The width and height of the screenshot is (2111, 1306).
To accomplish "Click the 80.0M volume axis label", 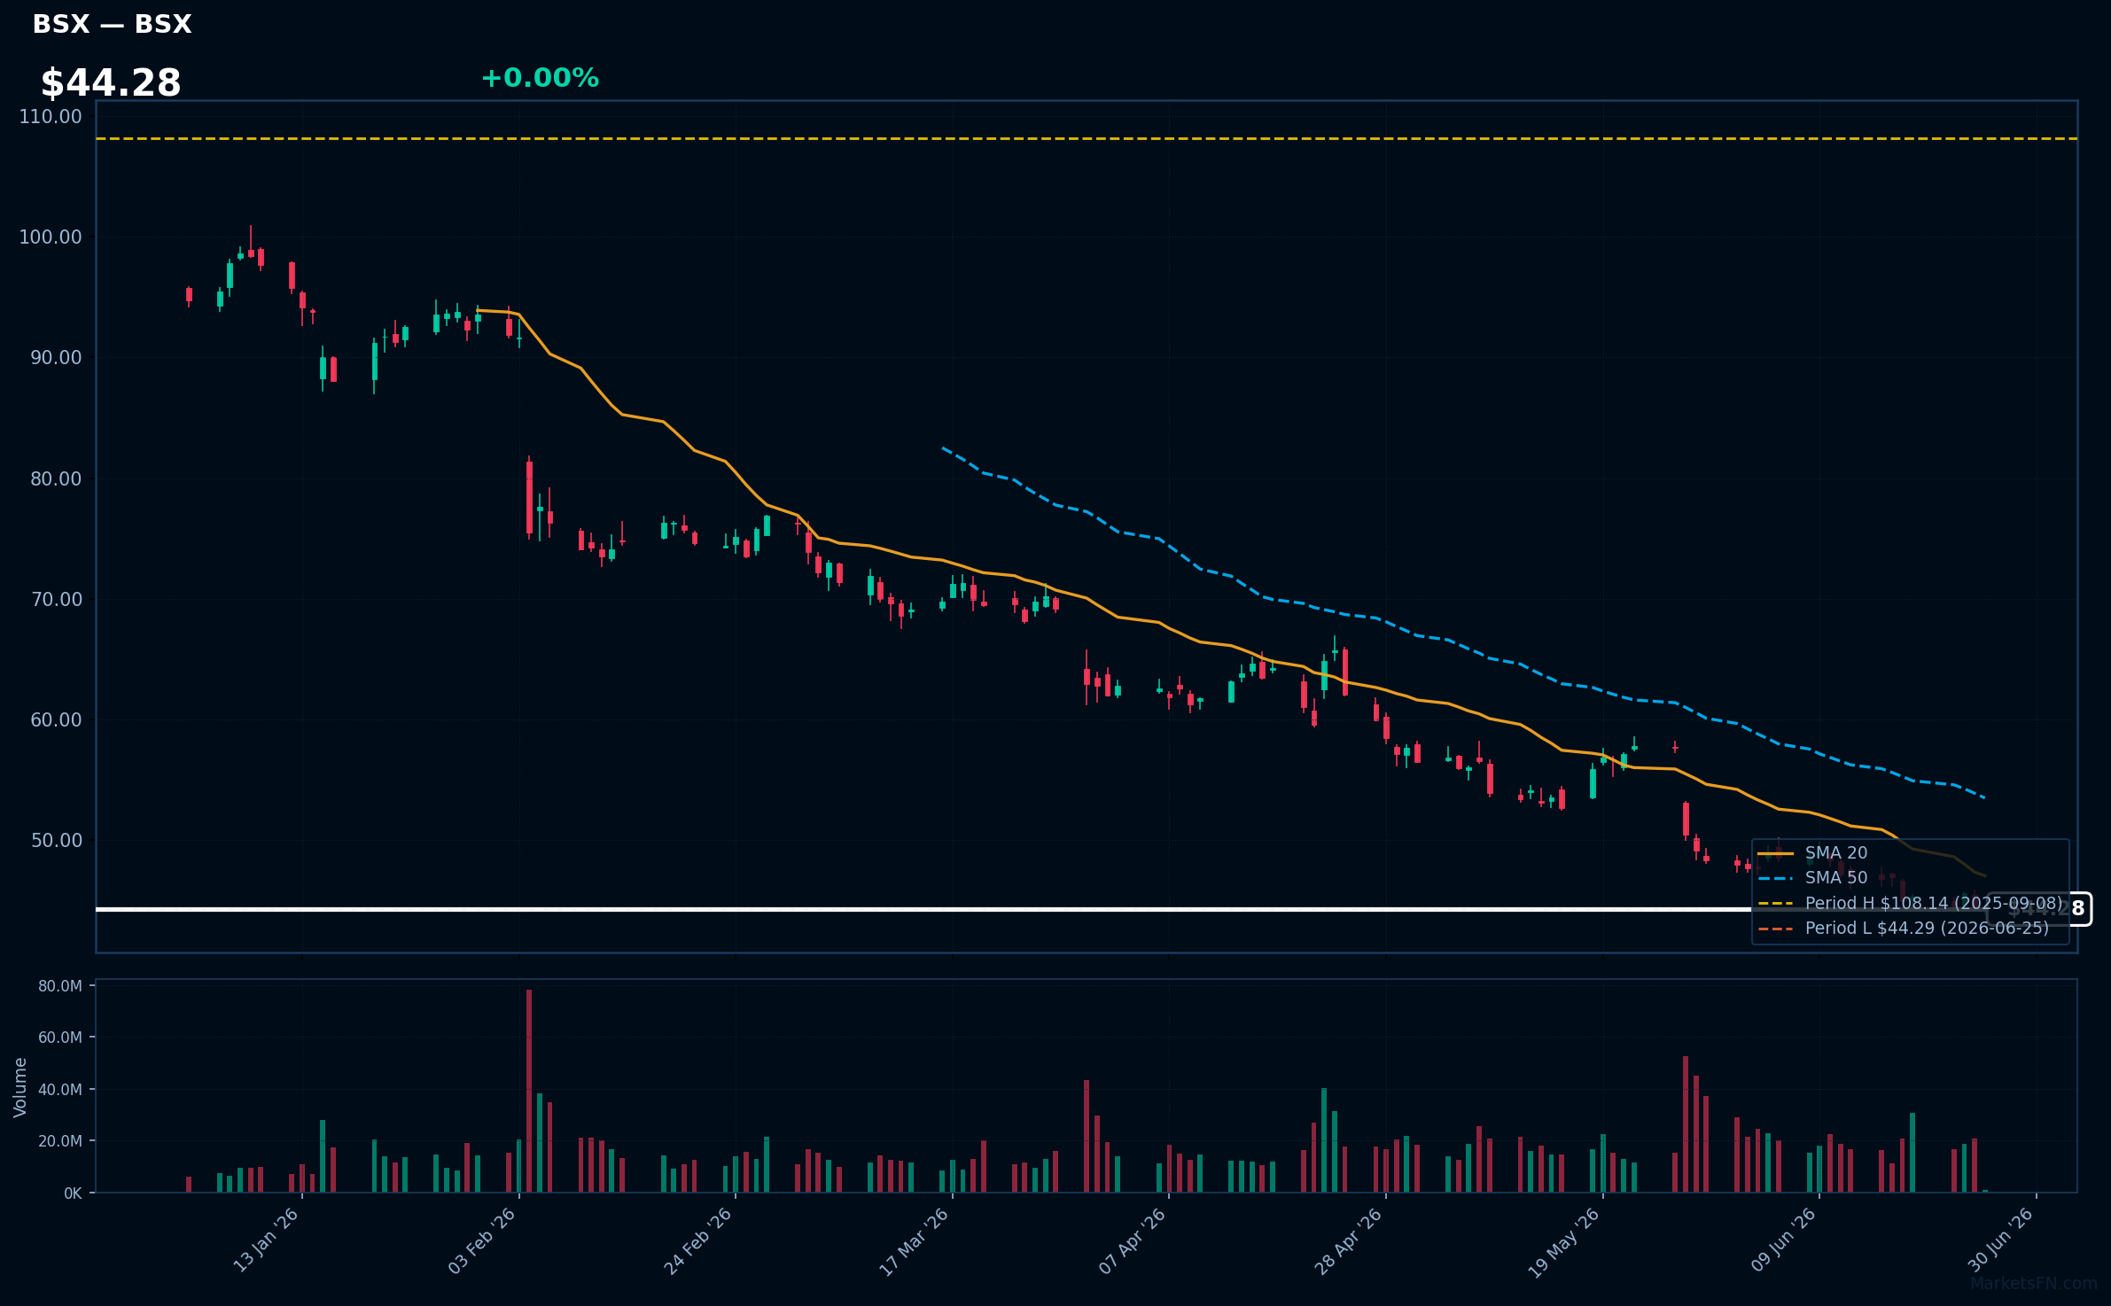I will 60,986.
